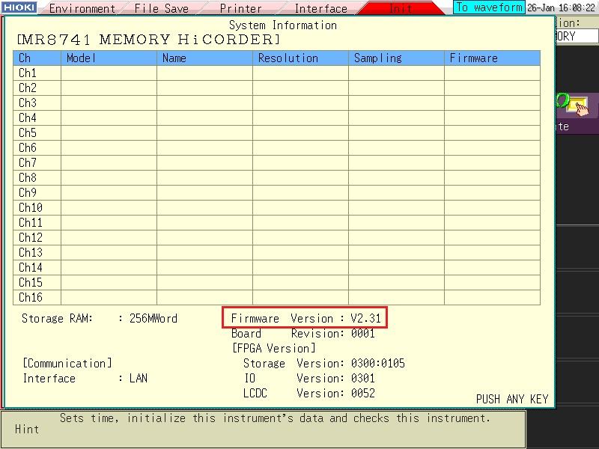Image resolution: width=599 pixels, height=449 pixels.
Task: Click the Interface LAN value
Action: point(139,378)
